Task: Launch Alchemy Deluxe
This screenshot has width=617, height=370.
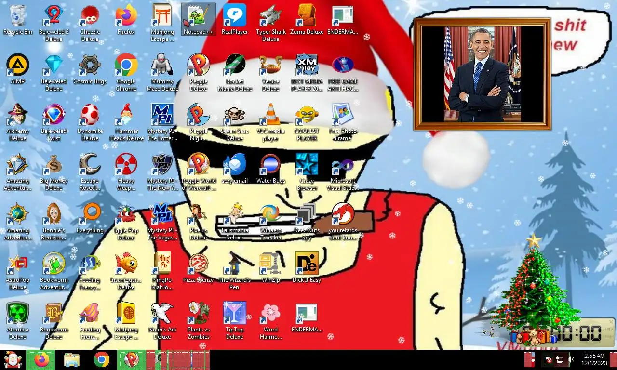Action: (x=18, y=121)
